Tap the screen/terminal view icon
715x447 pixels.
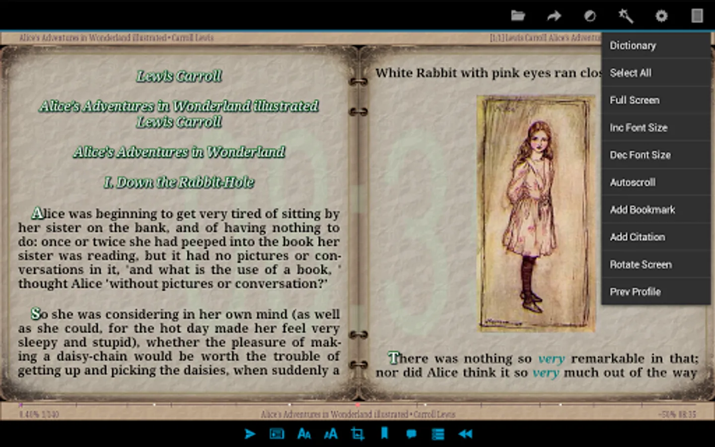277,434
